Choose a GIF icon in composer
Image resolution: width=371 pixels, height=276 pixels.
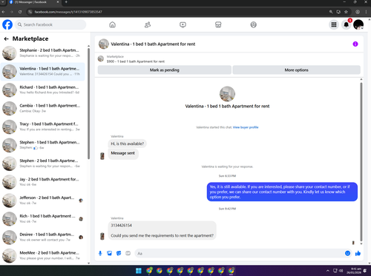128,253
